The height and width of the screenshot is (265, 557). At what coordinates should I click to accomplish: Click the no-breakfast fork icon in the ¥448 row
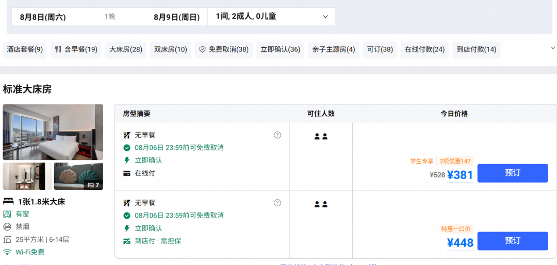coord(126,203)
